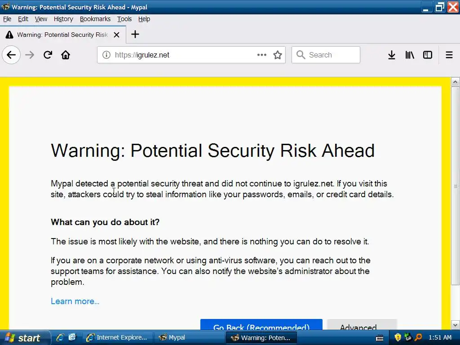
Task: Open the home page via house icon
Action: coord(66,55)
